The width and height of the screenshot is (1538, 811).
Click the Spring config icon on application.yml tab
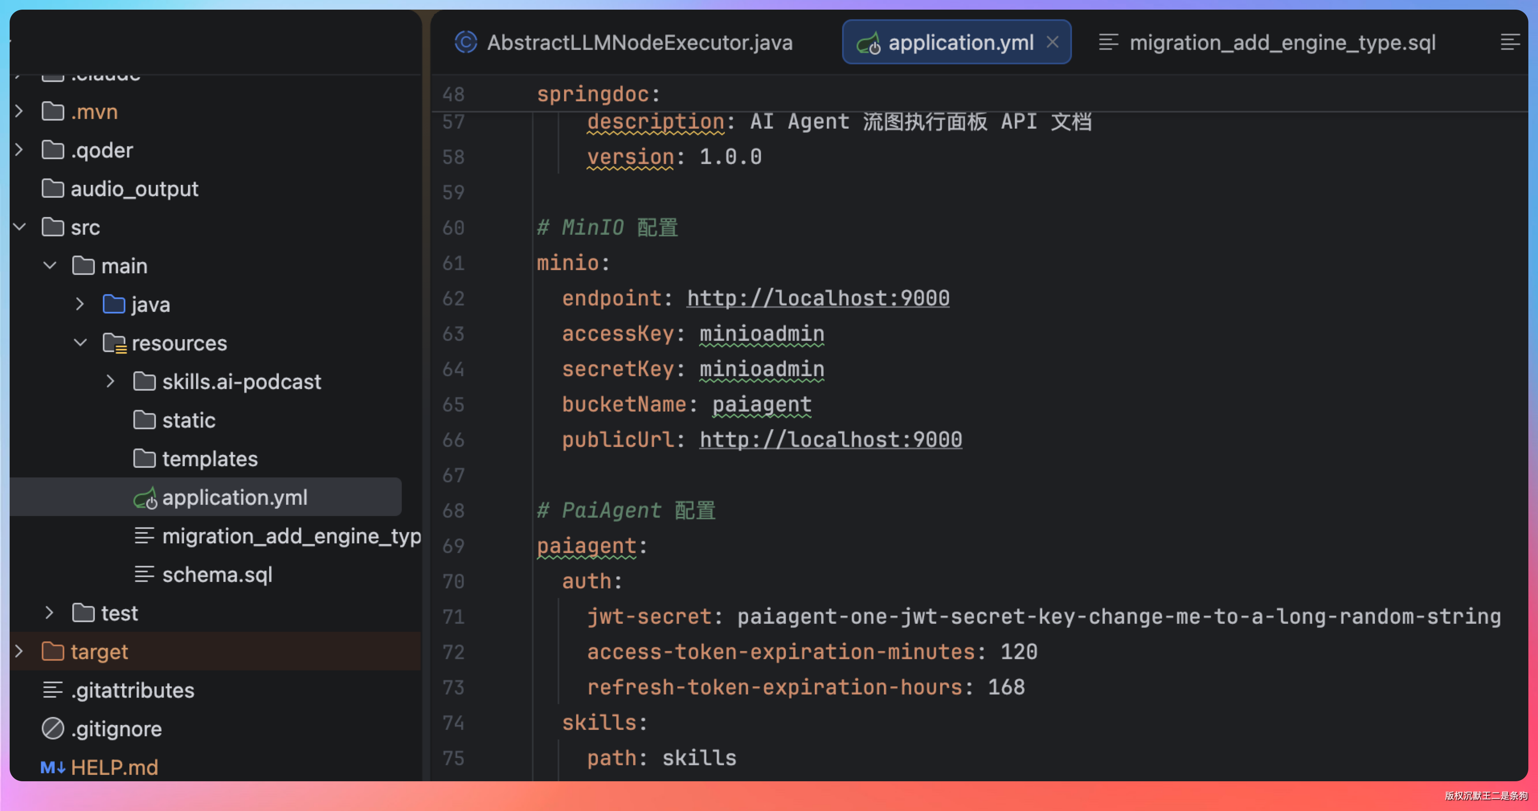(x=868, y=43)
